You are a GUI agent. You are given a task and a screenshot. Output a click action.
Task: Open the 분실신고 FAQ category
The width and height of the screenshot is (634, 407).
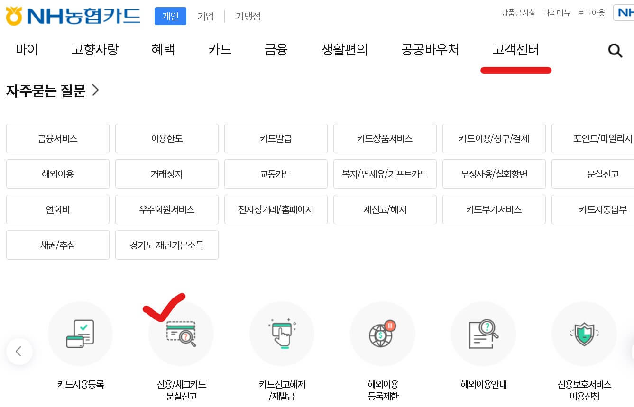(603, 173)
